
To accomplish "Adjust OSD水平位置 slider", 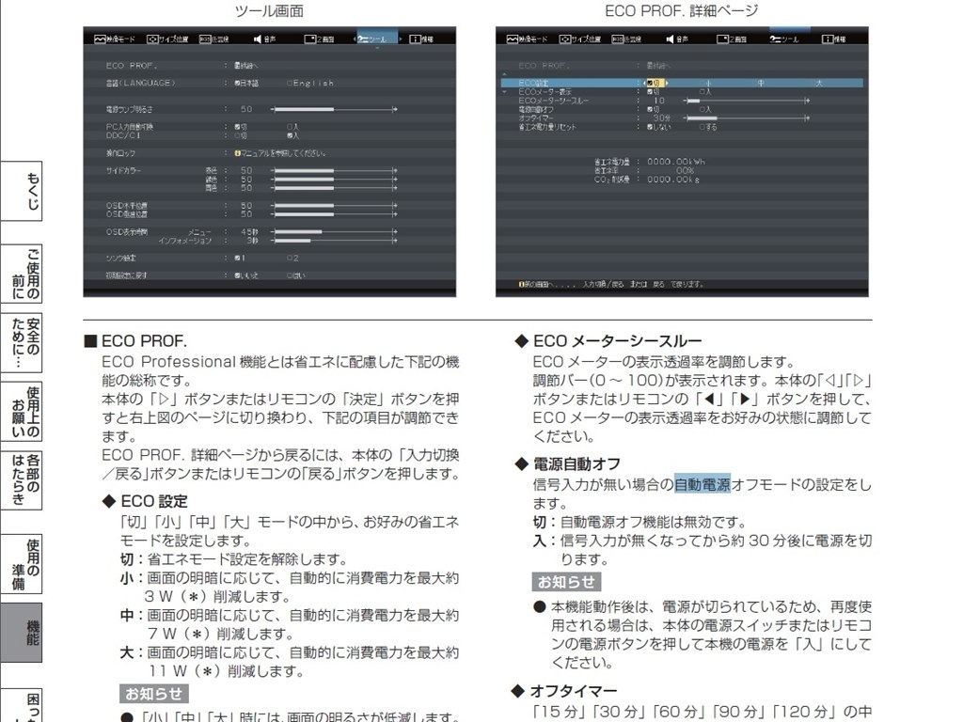I will tap(334, 206).
